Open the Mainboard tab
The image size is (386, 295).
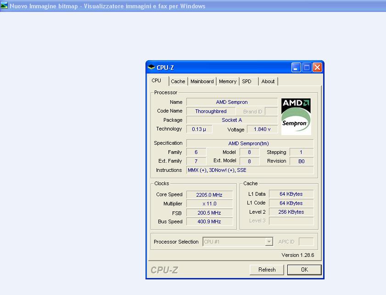(202, 81)
